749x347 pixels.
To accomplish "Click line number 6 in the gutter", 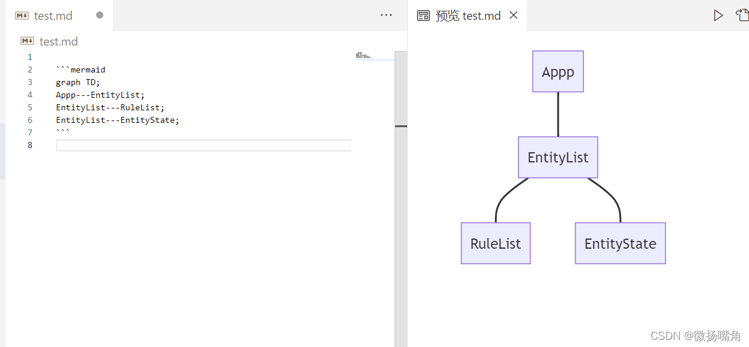I will 30,120.
